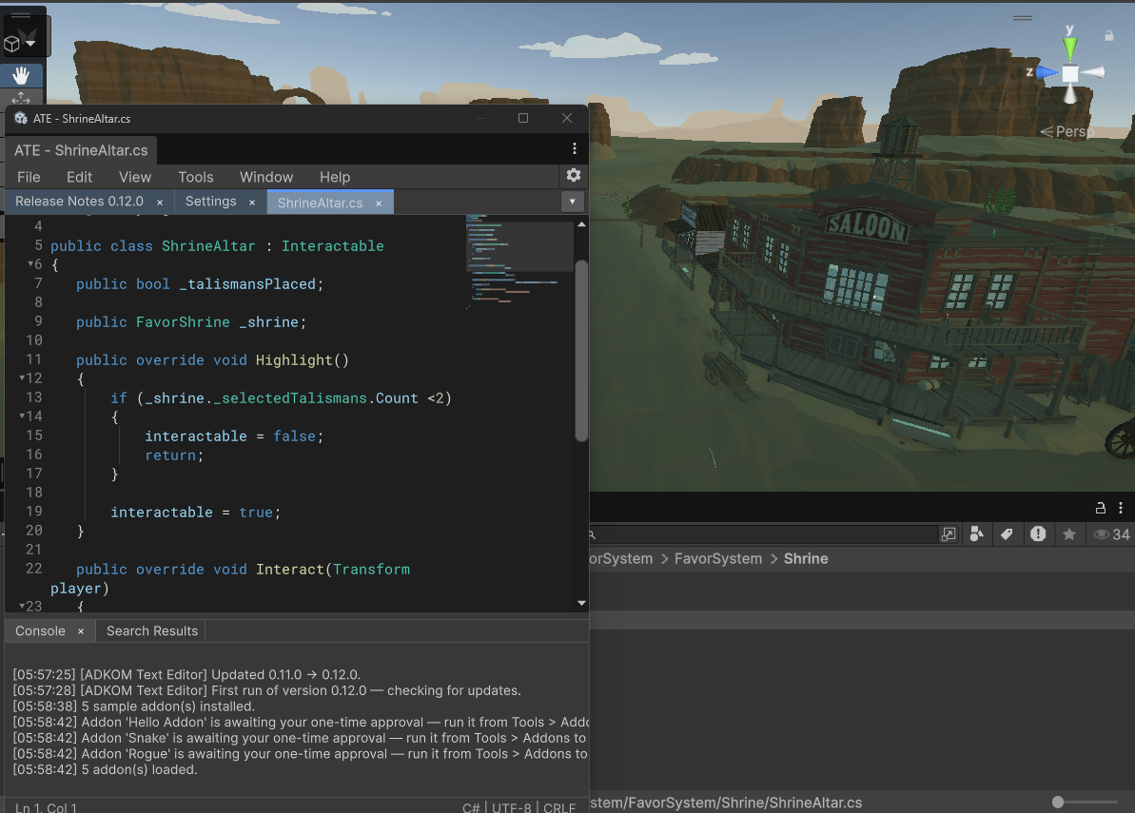Close the Console tab
This screenshot has width=1135, height=813.
pyautogui.click(x=81, y=631)
